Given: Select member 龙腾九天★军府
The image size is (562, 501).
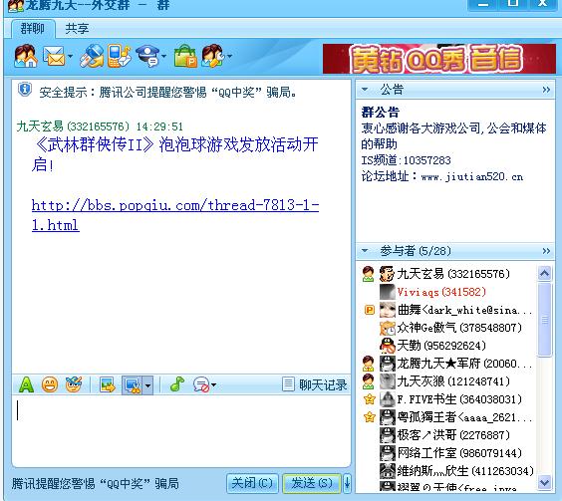Looking at the screenshot, I should (447, 364).
